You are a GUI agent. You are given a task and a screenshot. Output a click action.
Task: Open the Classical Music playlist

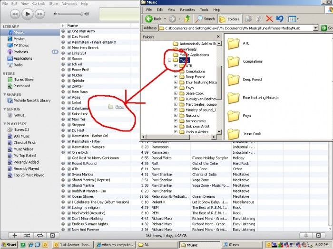(x=25, y=143)
